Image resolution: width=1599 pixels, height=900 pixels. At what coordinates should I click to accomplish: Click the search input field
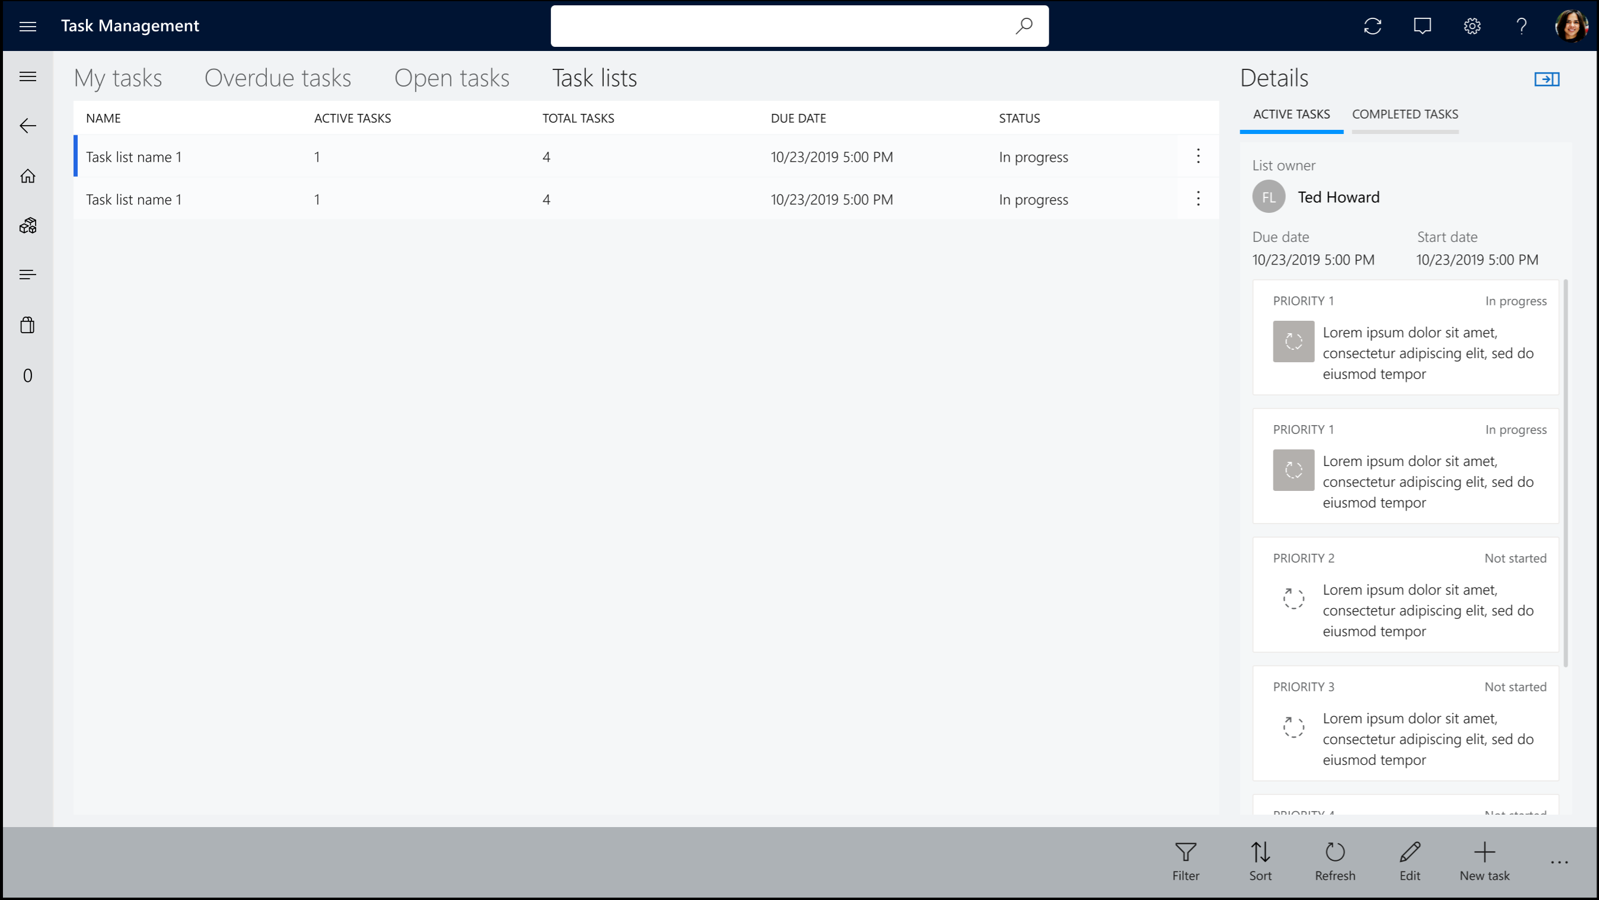[x=799, y=25]
